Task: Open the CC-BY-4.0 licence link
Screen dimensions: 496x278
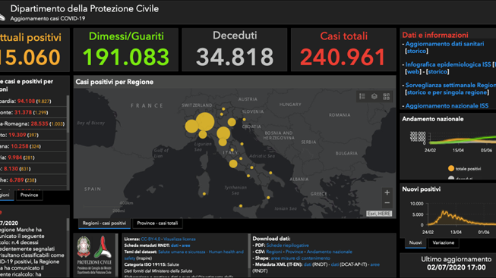Action: 150,239
